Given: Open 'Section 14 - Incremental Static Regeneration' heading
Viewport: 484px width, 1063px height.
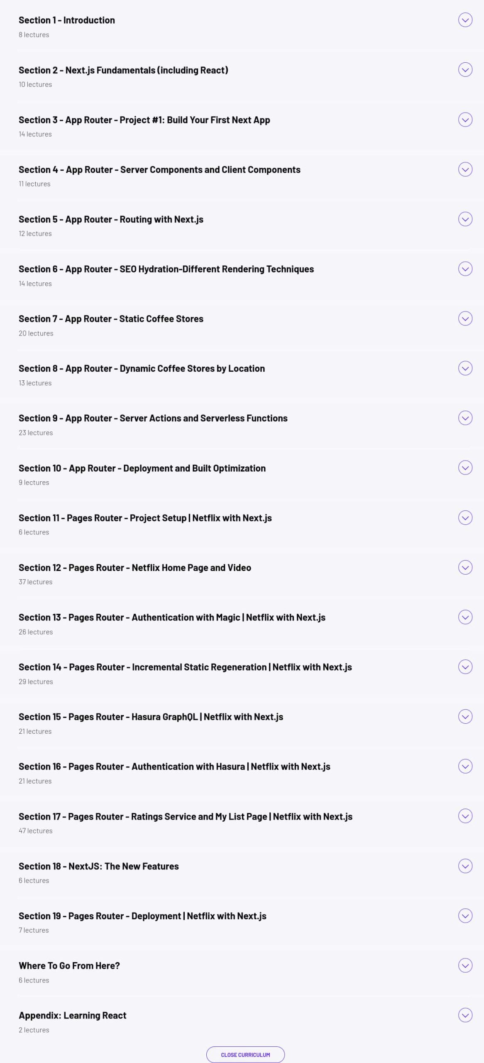Looking at the screenshot, I should 185,667.
